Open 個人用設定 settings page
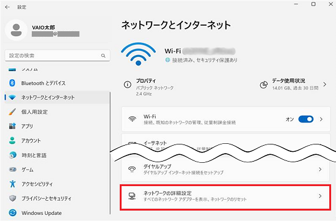336x221 pixels. [x=57, y=112]
